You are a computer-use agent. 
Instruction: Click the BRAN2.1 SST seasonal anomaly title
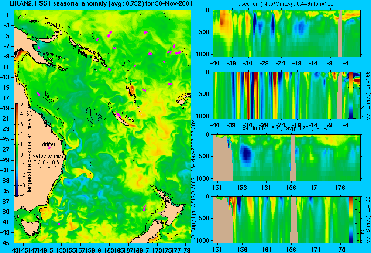[101, 3]
